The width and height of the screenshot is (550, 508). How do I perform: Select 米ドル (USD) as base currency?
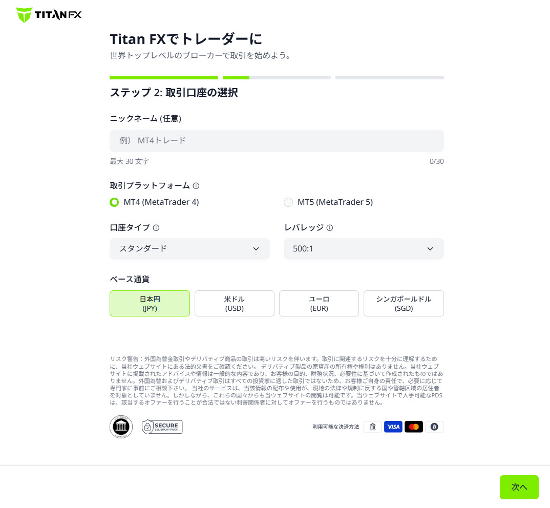pos(234,303)
